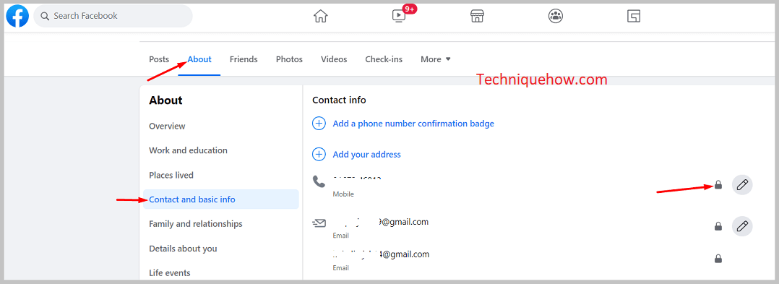Viewport: 779px width, 284px height.
Task: Select Life events section
Action: tap(169, 273)
